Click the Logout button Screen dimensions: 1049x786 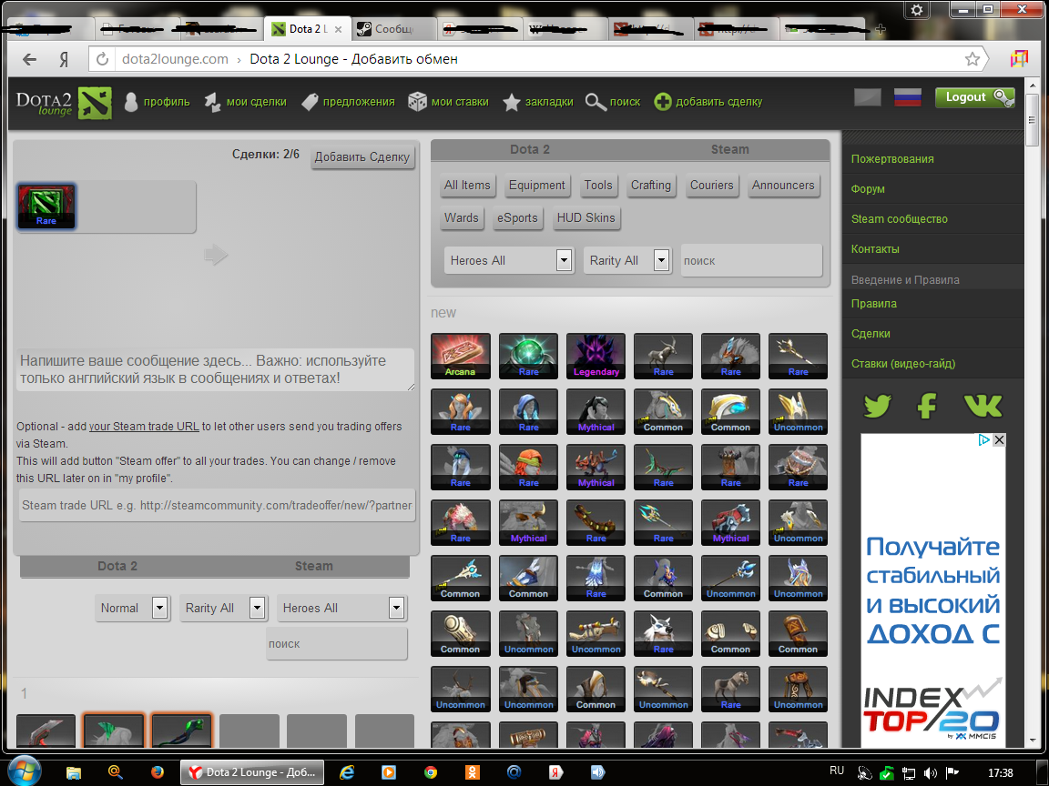[x=974, y=97]
